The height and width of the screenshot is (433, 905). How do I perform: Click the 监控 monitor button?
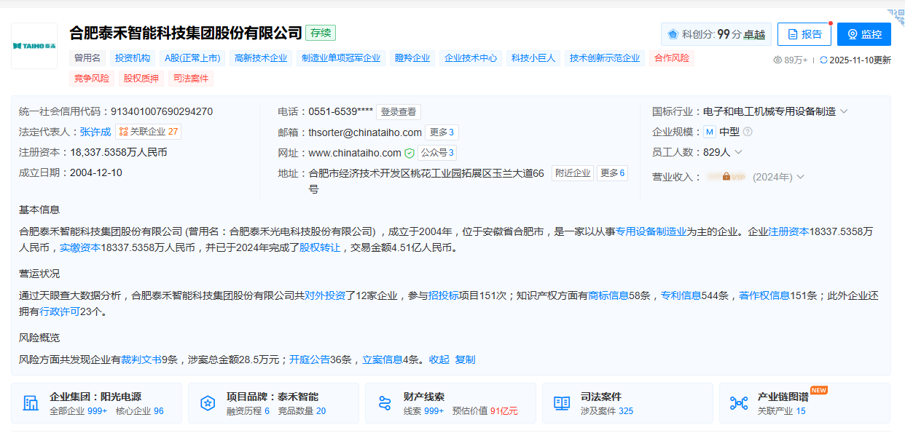(863, 34)
